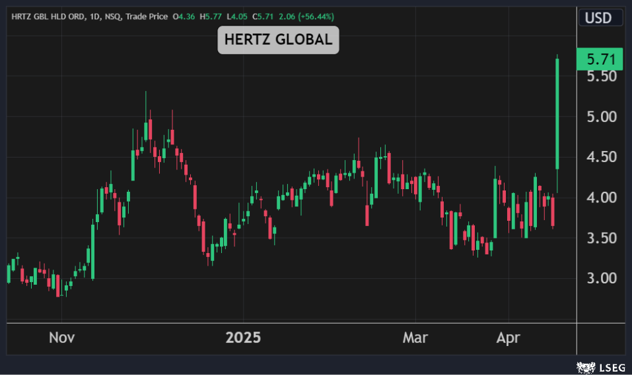Select the HERTZ GLOBAL title label
Viewport: 632px width, 375px height.
278,40
